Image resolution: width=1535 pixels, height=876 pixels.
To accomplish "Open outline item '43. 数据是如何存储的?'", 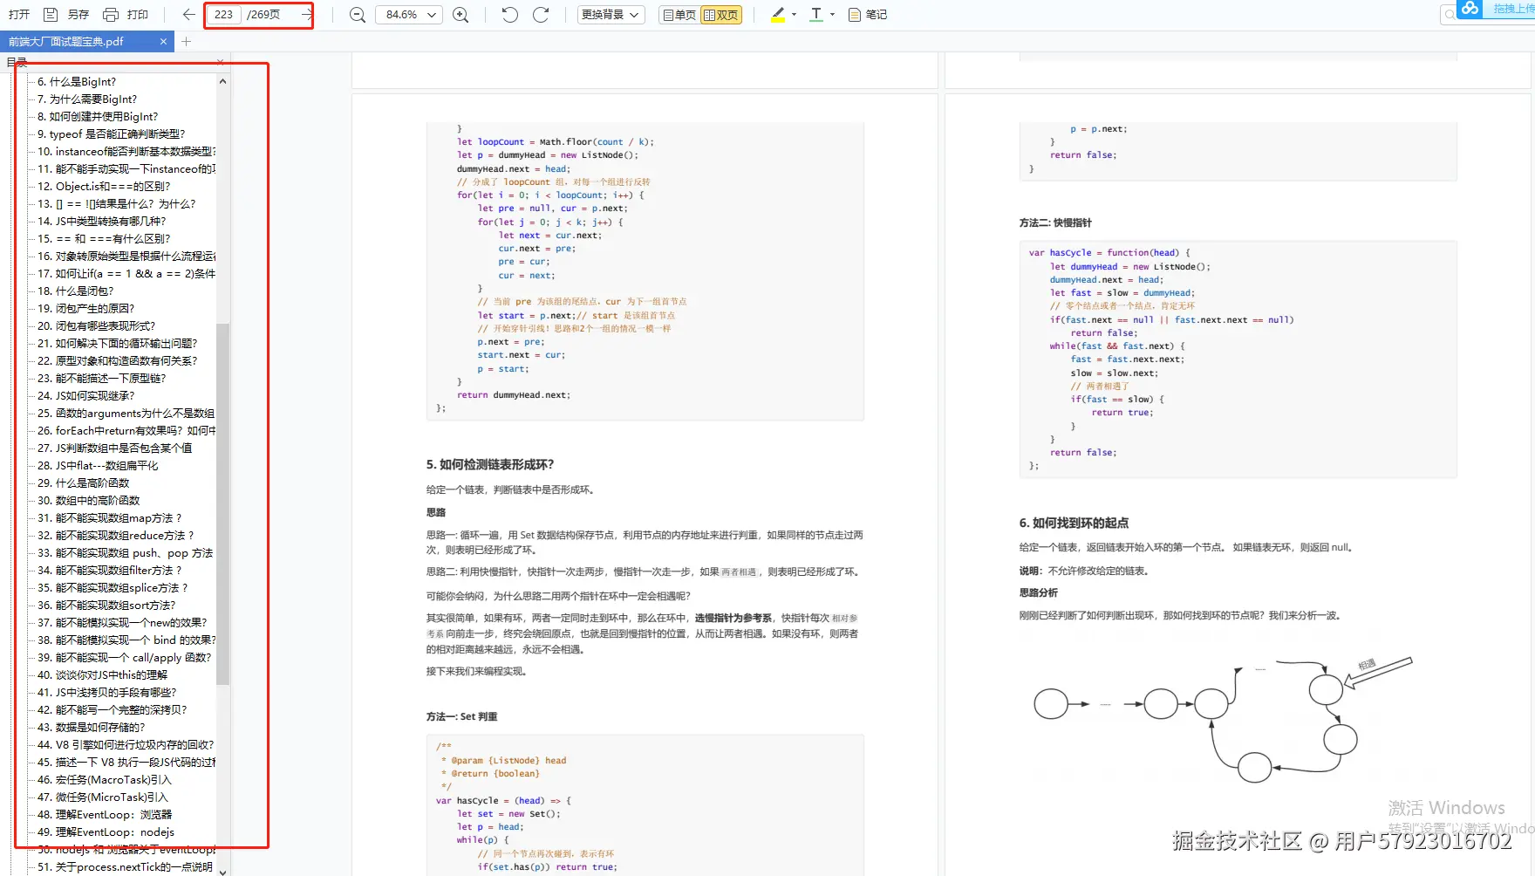I will pyautogui.click(x=92, y=728).
